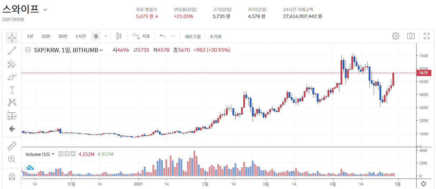Expand the time interval dropdown arrow
This screenshot has width=436, height=189.
106,36
